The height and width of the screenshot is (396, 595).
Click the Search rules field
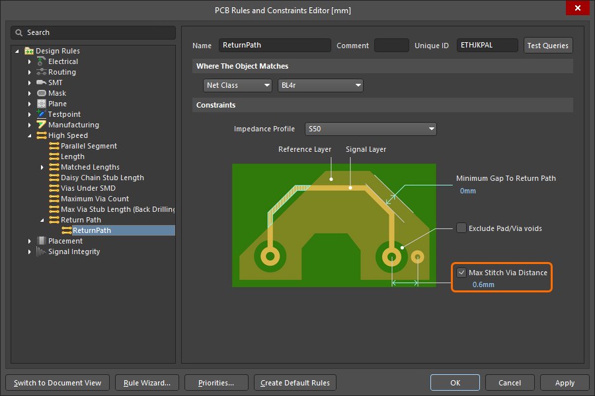click(x=93, y=32)
